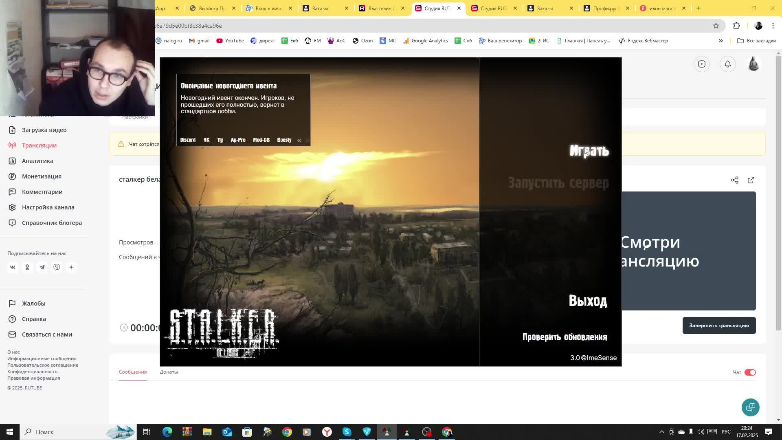Open the Яндекс.Вебмастер bookmark
This screenshot has width=782, height=440.
point(643,41)
